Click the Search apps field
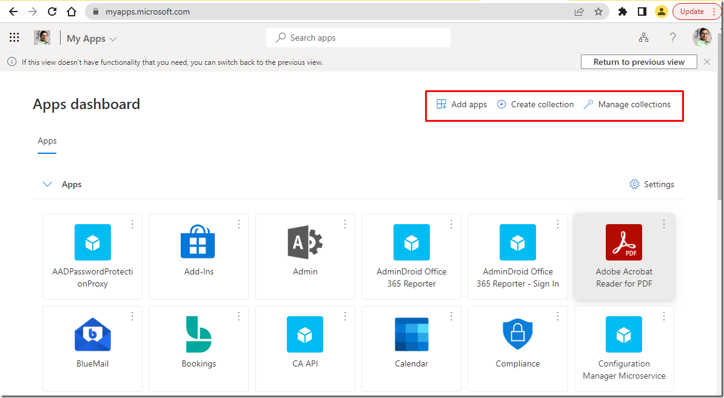Viewport: 724px width, 398px height. click(x=358, y=37)
